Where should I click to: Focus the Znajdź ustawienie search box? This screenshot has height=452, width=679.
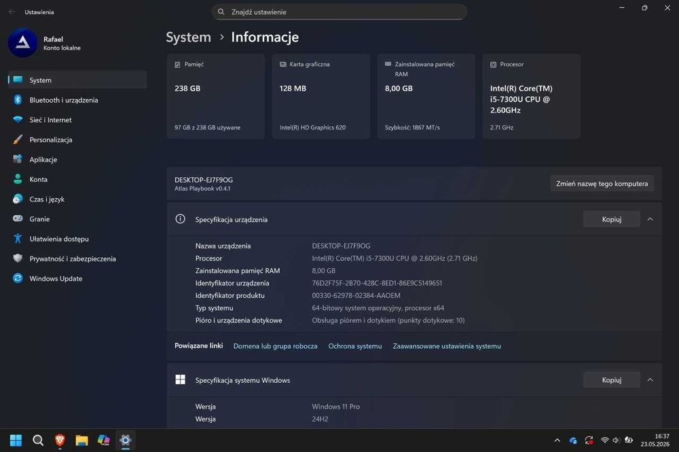click(x=339, y=12)
